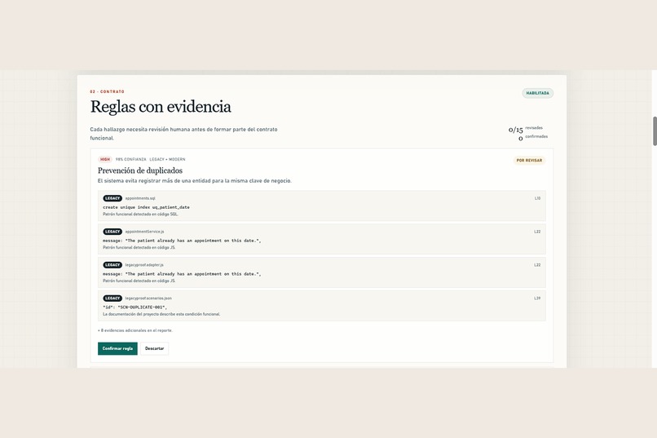
Task: Click line number L39 of legacyproof.scenarios.json
Action: point(537,298)
